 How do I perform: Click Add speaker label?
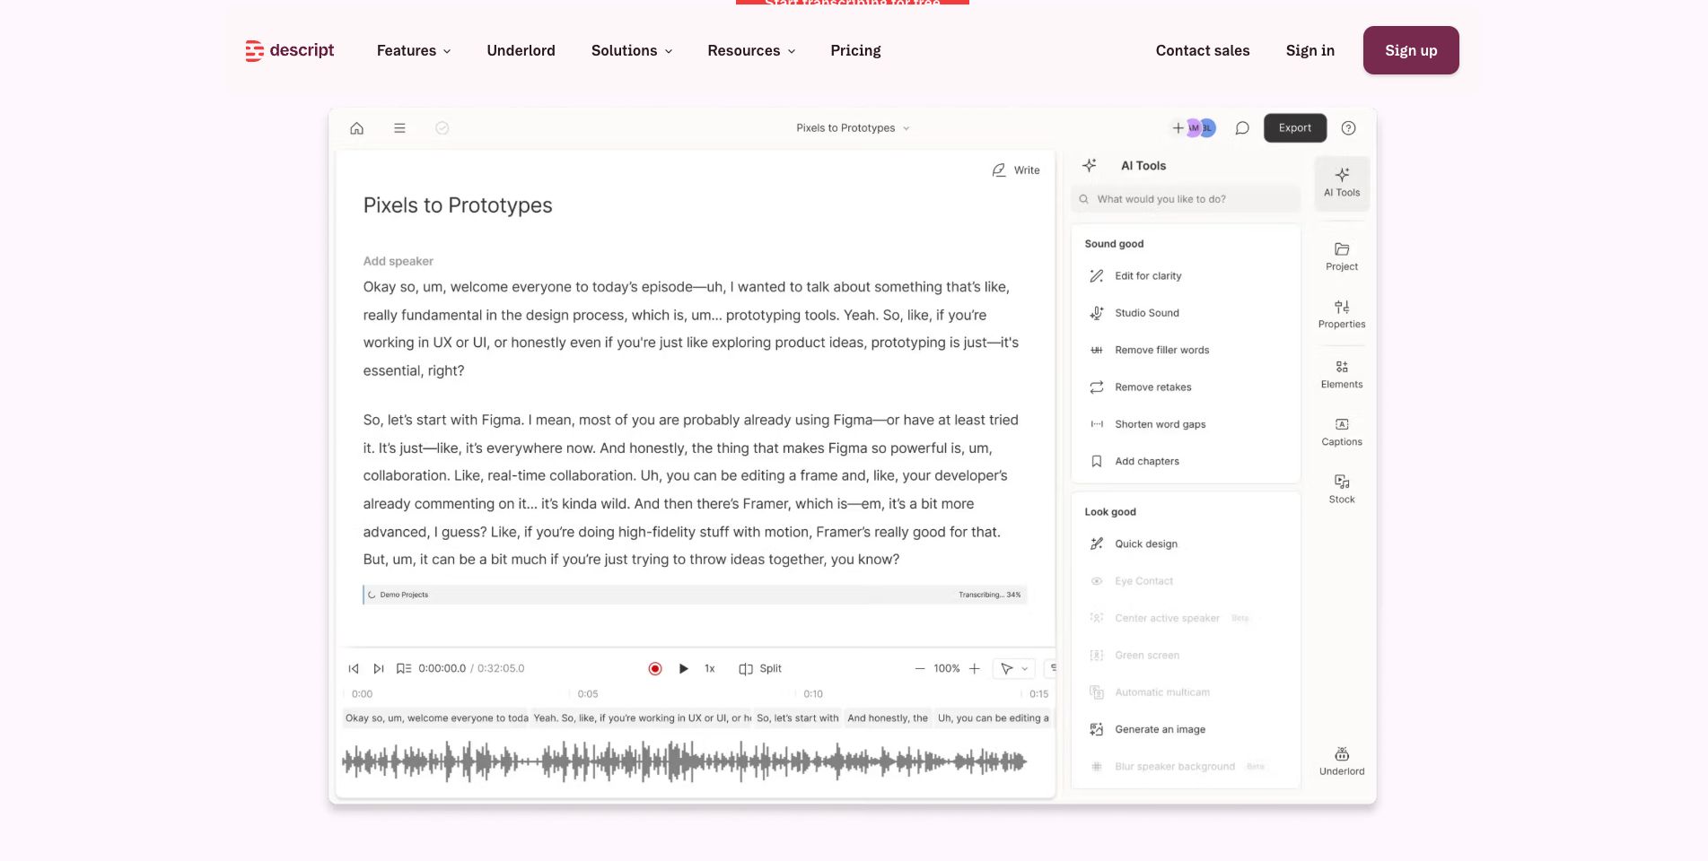point(398,261)
